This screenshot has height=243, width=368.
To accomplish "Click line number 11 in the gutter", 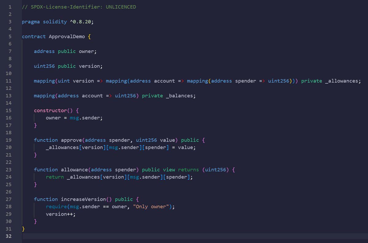I will pyautogui.click(x=9, y=81).
